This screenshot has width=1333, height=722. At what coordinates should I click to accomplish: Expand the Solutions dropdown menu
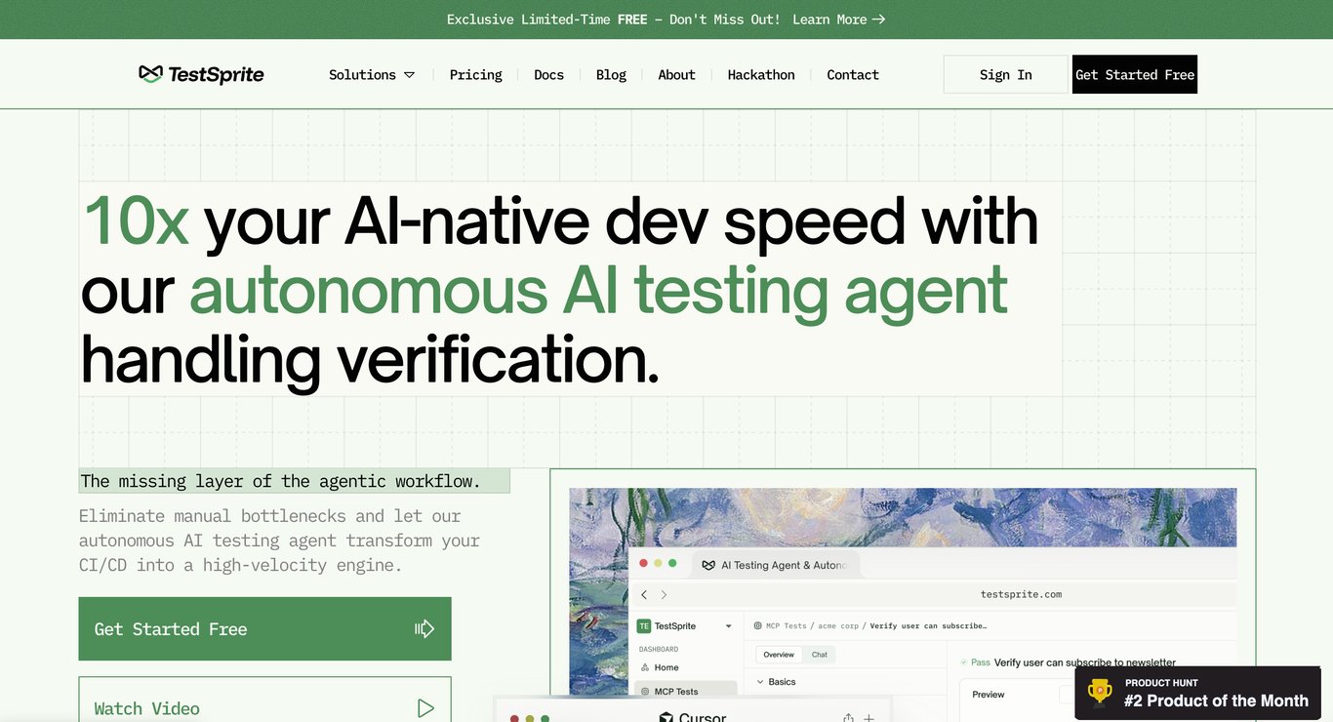tap(372, 74)
